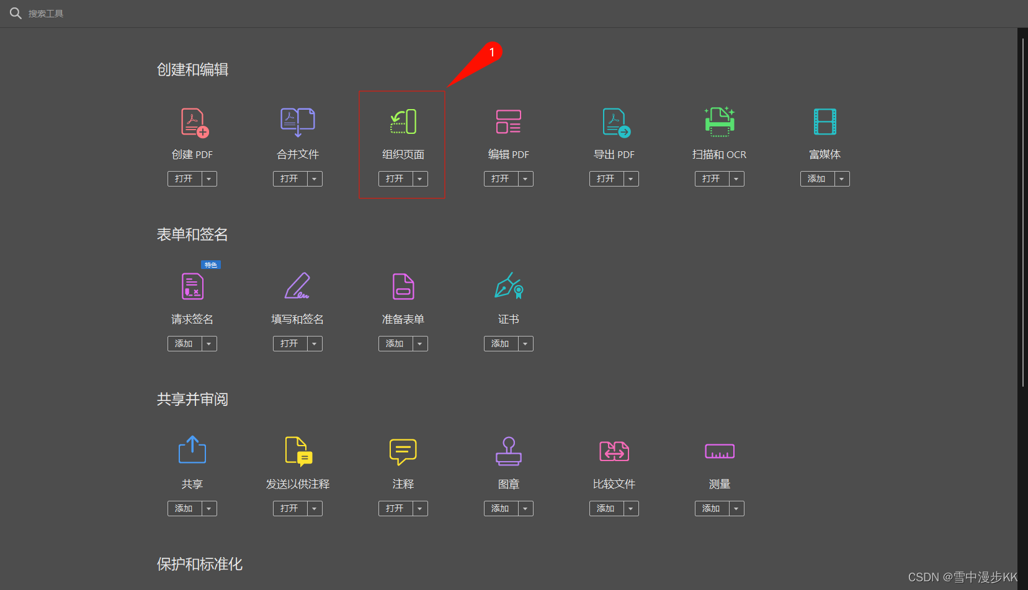Select the 请求签名 tool icon

click(192, 286)
